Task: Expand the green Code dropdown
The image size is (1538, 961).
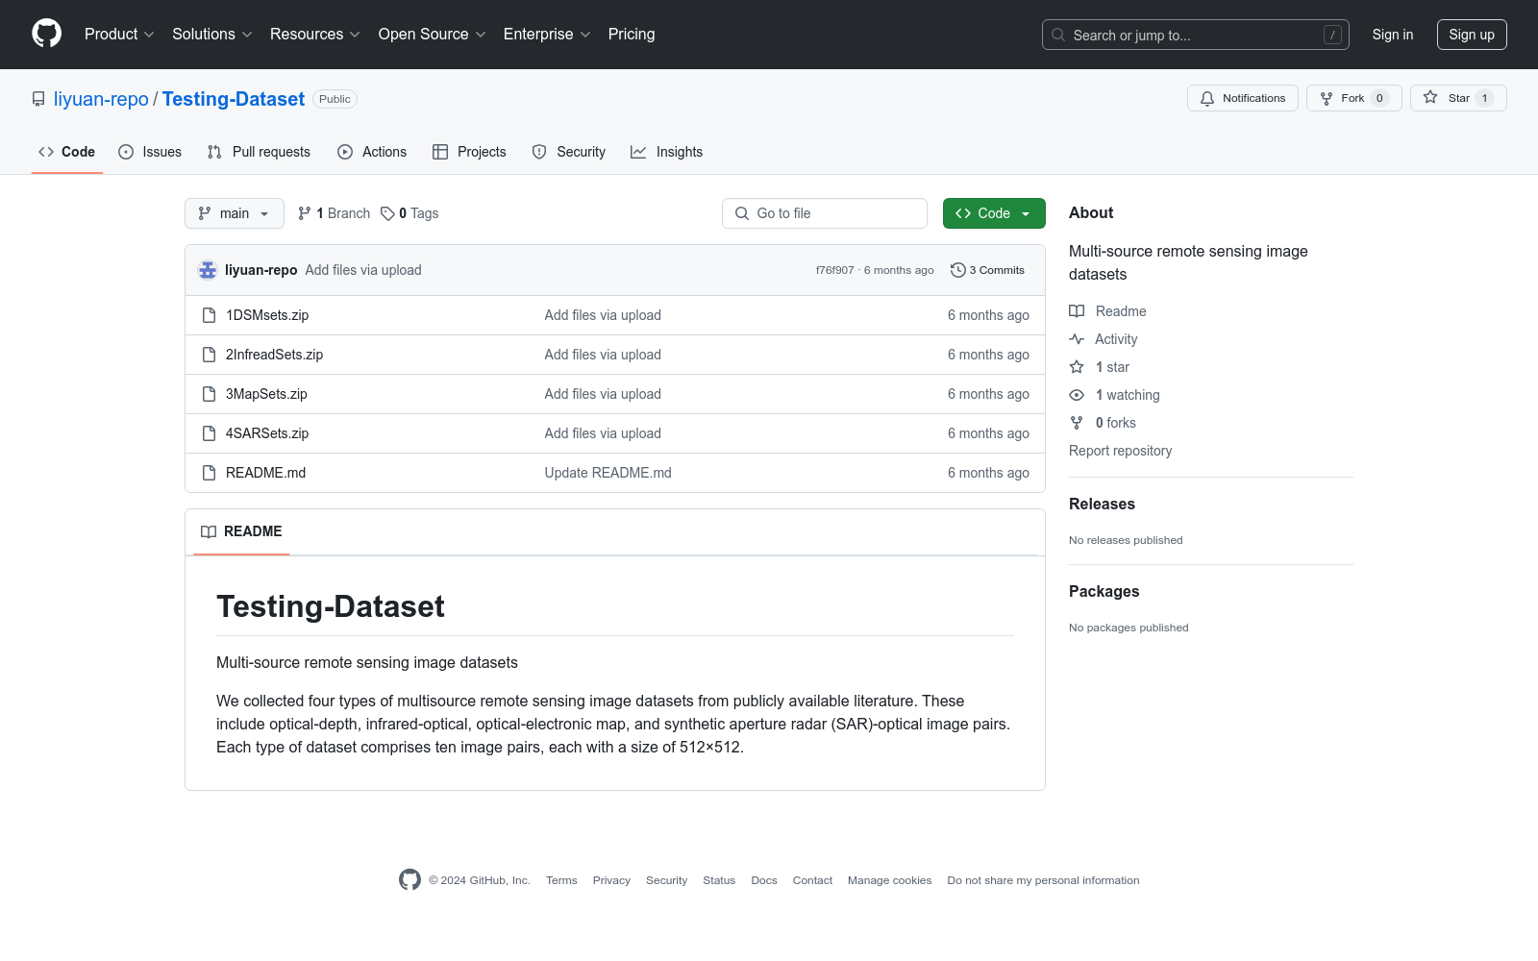Action: click(994, 213)
